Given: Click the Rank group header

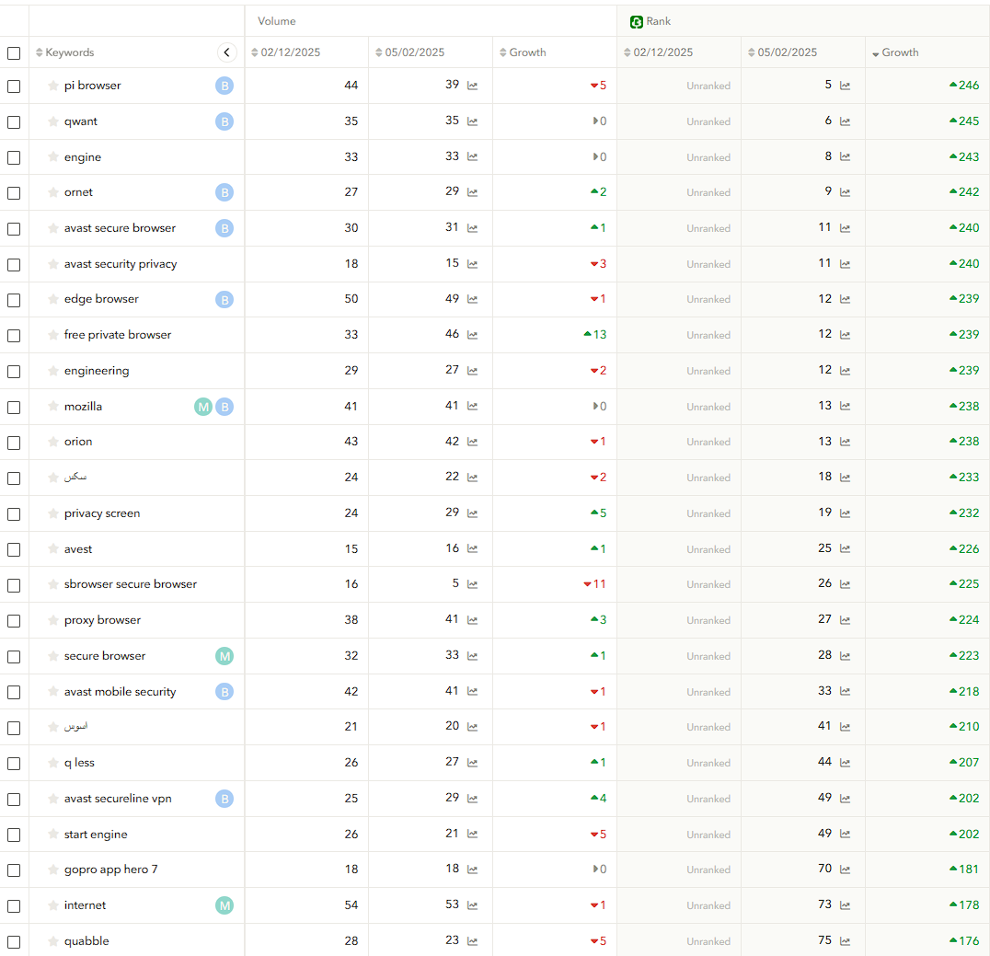Looking at the screenshot, I should (x=659, y=21).
